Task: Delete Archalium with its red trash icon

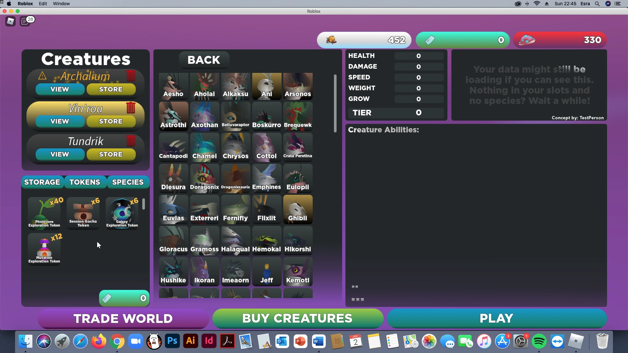Action: (131, 76)
